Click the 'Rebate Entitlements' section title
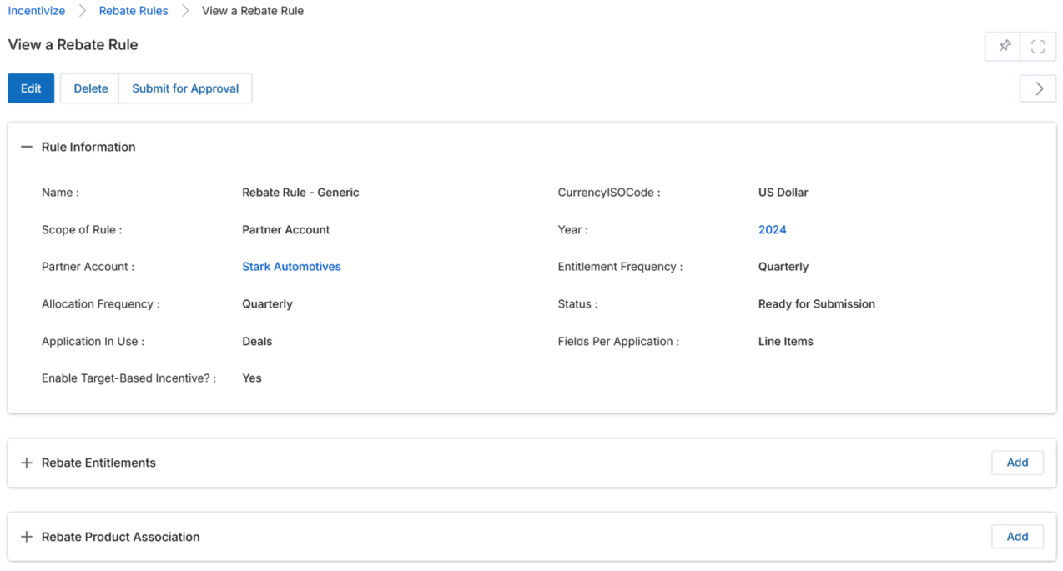1063x571 pixels. (x=98, y=463)
